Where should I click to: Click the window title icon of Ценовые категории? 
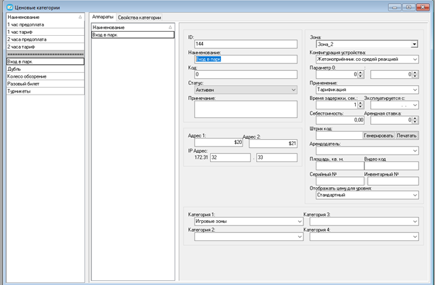click(x=9, y=7)
